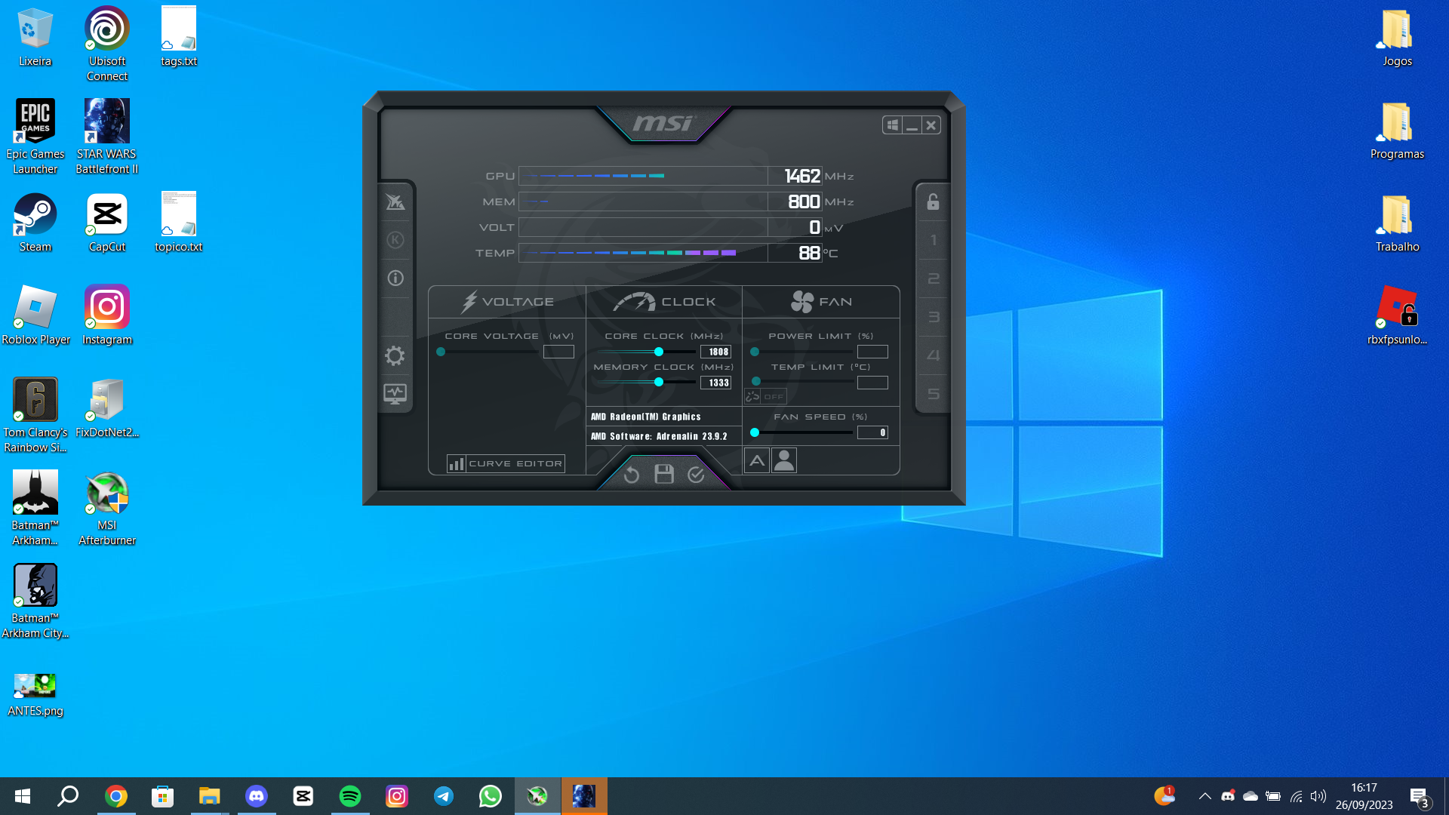Select profile slot 2

tap(934, 278)
